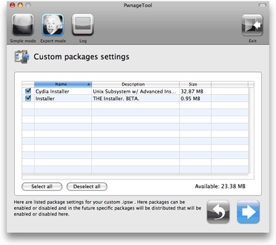The height and width of the screenshot is (245, 276).
Task: Sort by the Description column header
Action: point(135,84)
